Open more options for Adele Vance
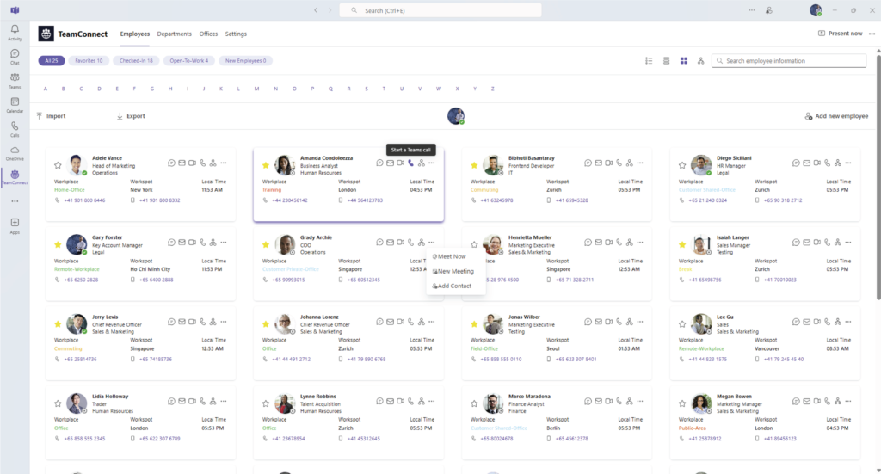The image size is (881, 474). point(224,163)
